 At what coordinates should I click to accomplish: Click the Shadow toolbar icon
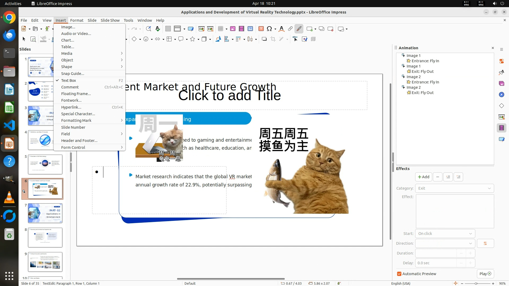(x=264, y=39)
